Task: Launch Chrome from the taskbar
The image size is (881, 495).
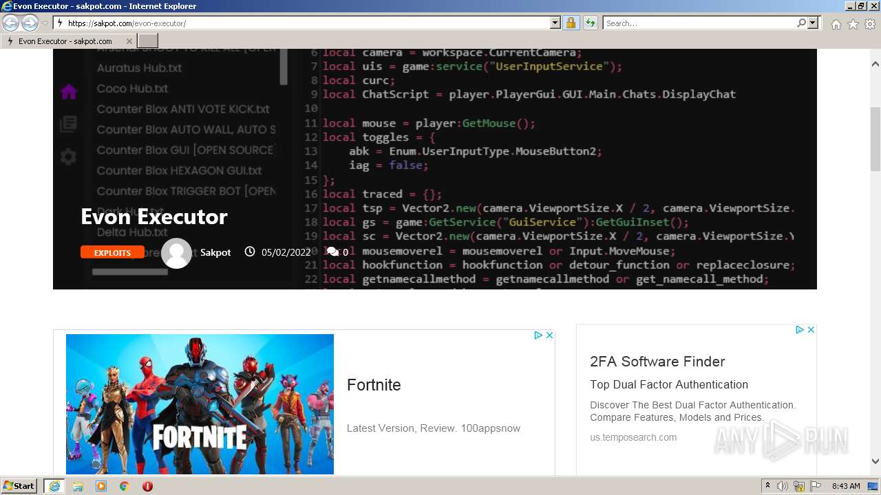Action: tap(124, 486)
